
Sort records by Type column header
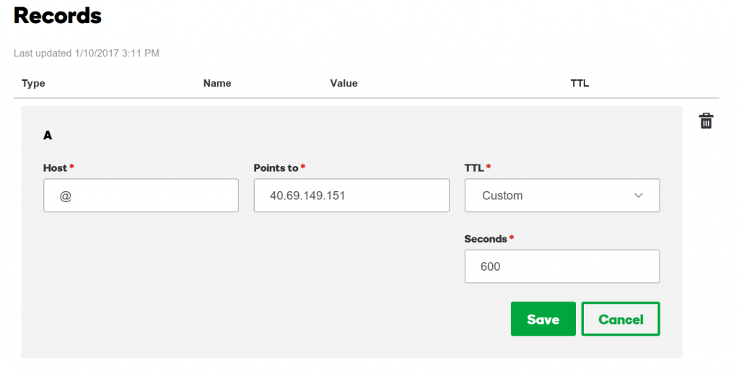click(x=33, y=84)
